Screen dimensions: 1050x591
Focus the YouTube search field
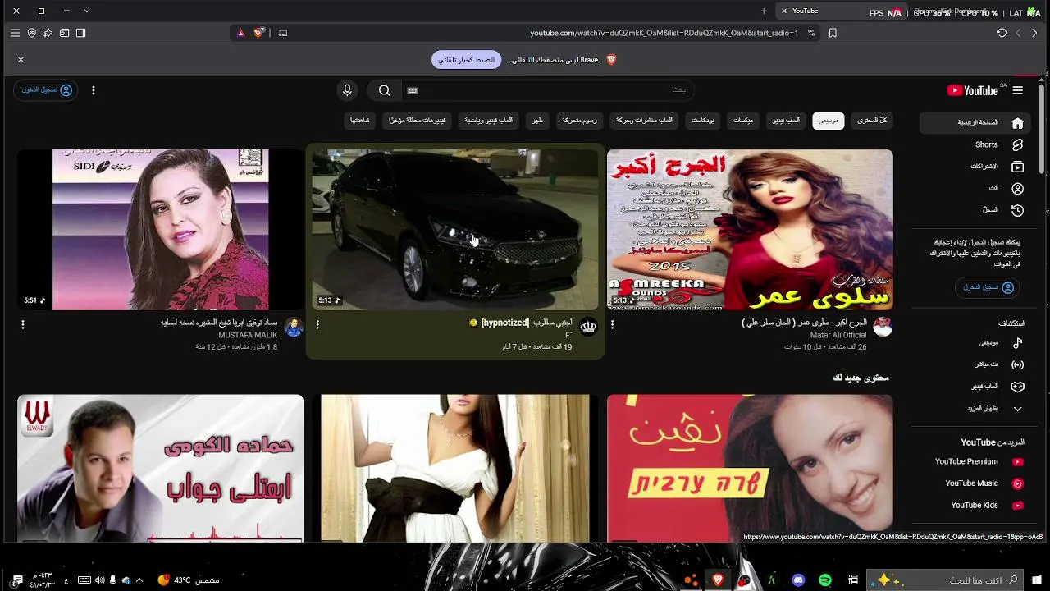[x=550, y=90]
